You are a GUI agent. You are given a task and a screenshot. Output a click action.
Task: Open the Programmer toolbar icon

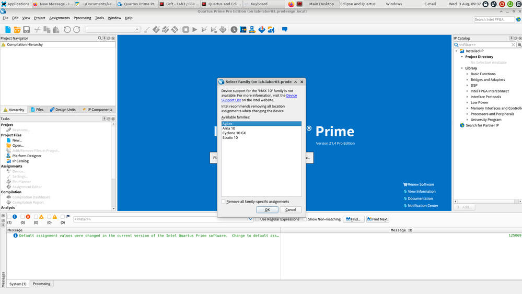(262, 30)
